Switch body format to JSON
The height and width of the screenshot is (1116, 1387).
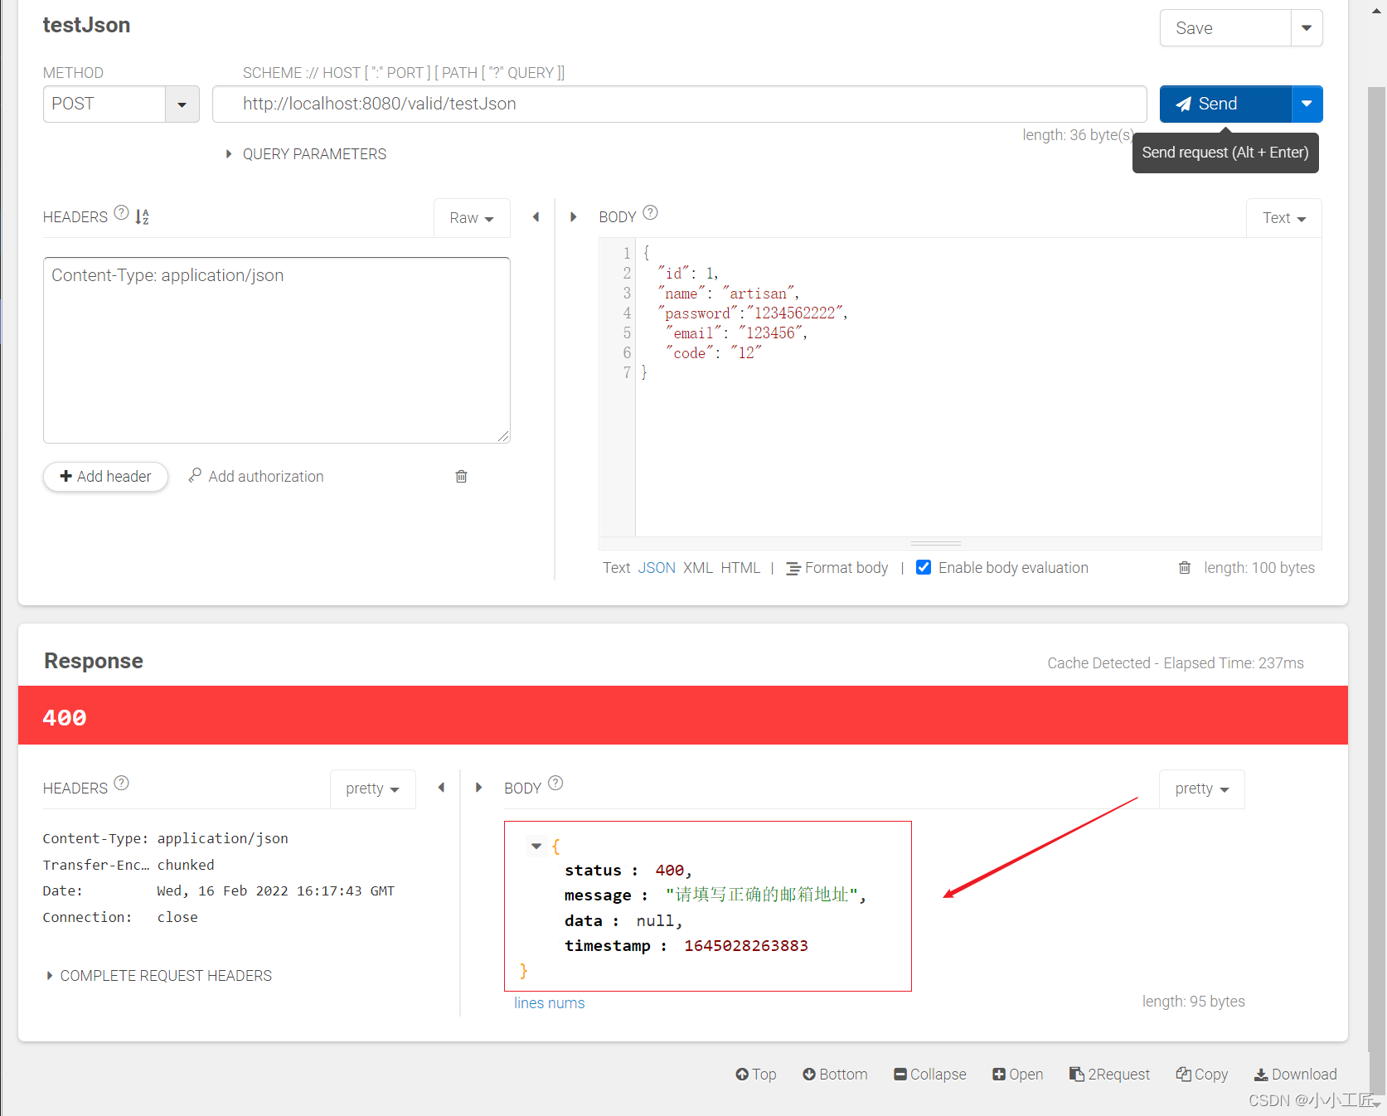click(x=656, y=568)
